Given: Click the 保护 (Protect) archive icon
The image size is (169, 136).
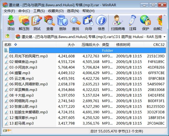Looking at the screenshot, I should click(x=145, y=23).
